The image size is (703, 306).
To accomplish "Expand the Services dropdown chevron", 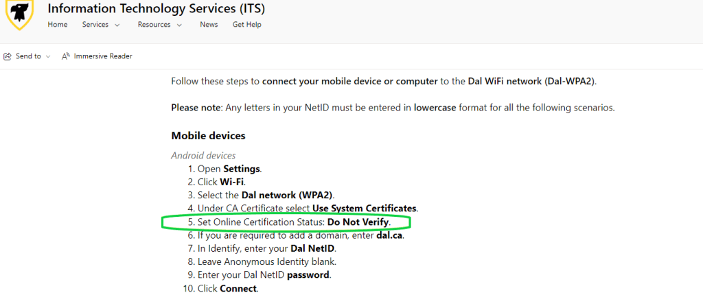I will (117, 25).
